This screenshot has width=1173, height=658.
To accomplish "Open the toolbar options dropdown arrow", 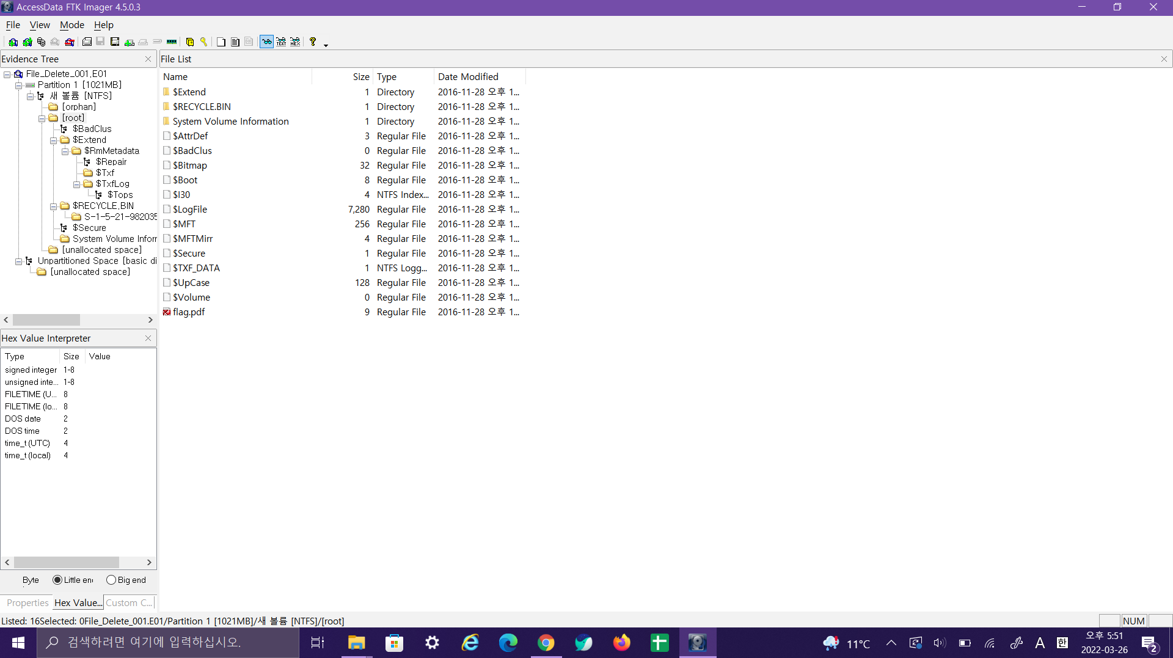I will click(326, 45).
